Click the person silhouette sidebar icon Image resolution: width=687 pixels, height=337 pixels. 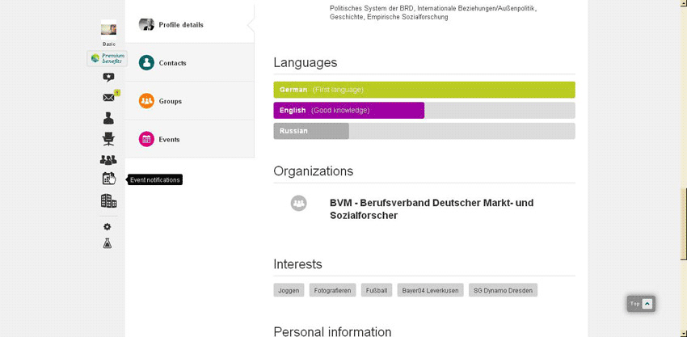click(108, 118)
